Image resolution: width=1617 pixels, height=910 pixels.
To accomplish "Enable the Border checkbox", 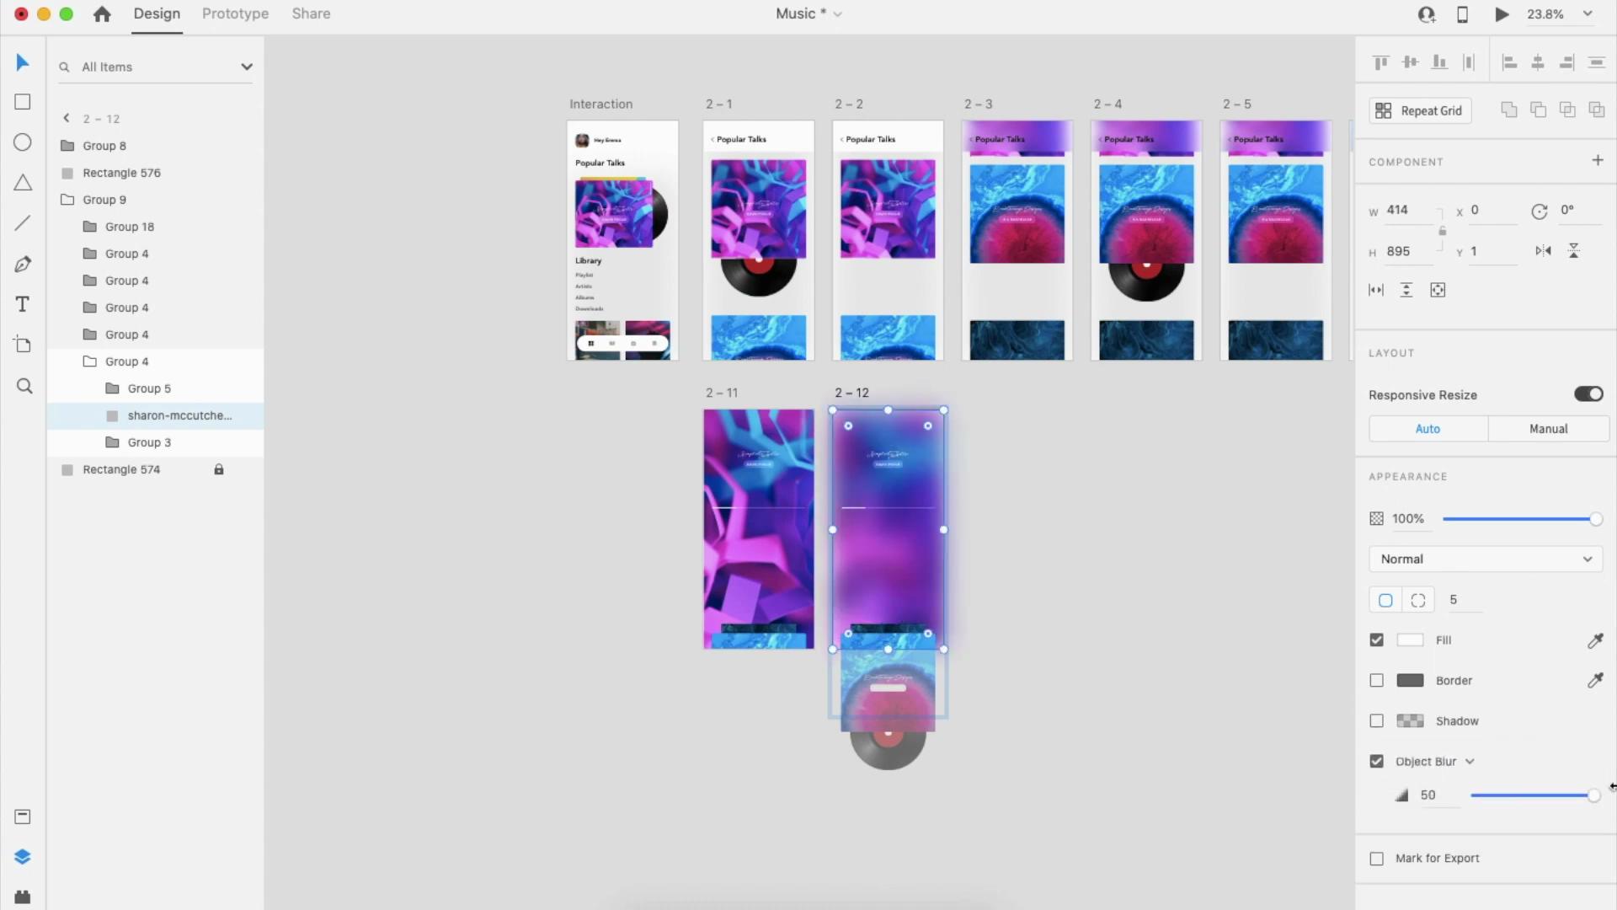I will point(1377,681).
